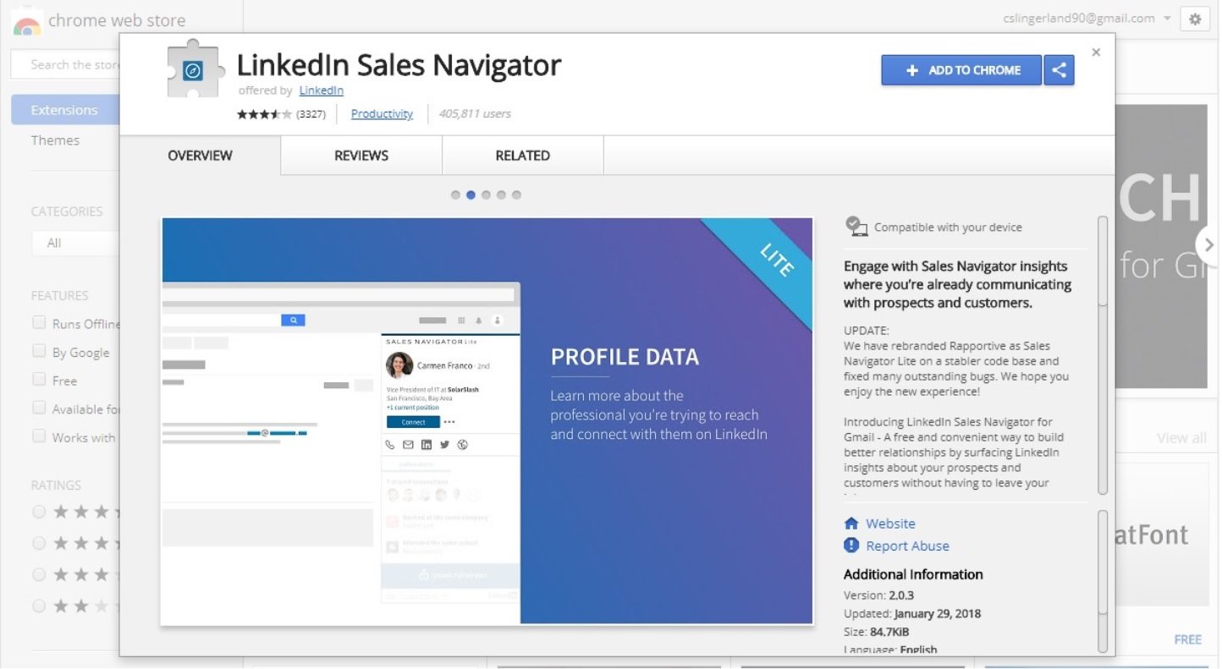
Task: Switch to the Related tab
Action: tap(522, 156)
